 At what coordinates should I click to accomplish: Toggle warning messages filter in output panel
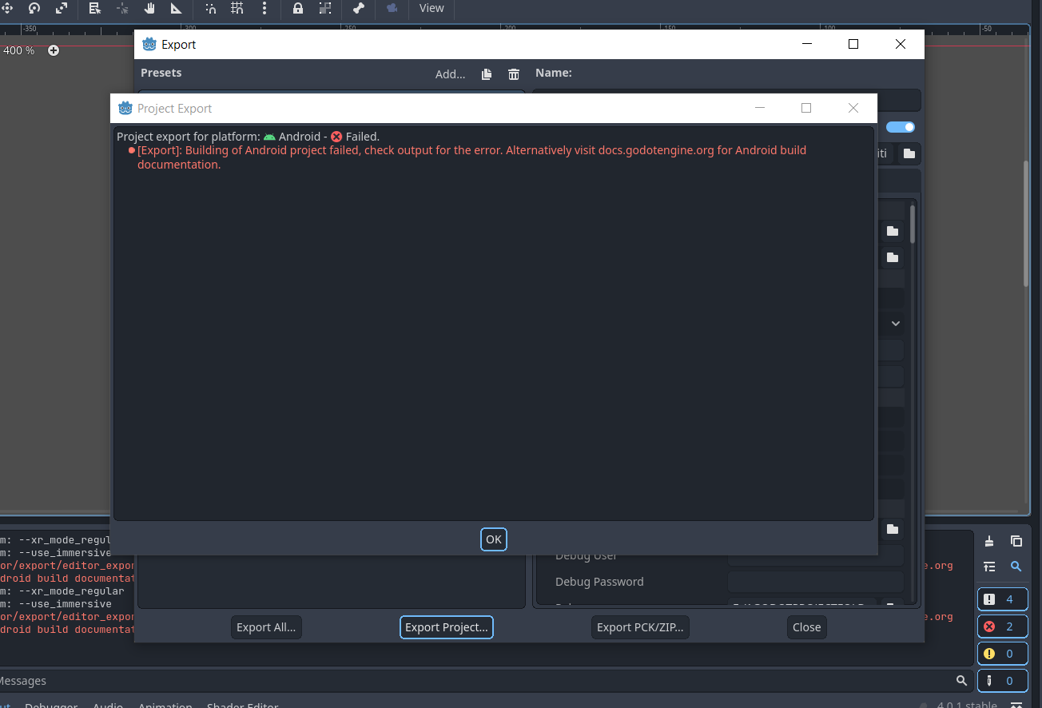coord(1002,654)
